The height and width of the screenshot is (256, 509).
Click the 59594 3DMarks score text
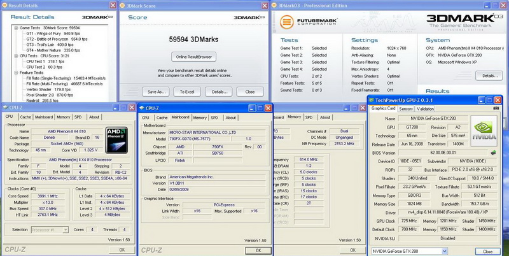point(193,39)
